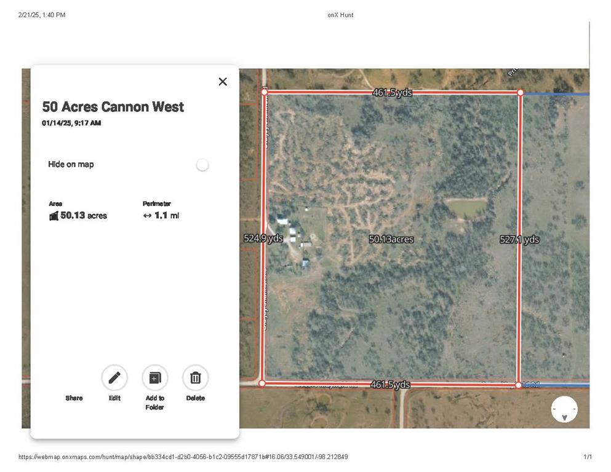Screen dimensions: 611x472
Task: Select the 50 Acres Cannon West shape title
Action: point(113,107)
